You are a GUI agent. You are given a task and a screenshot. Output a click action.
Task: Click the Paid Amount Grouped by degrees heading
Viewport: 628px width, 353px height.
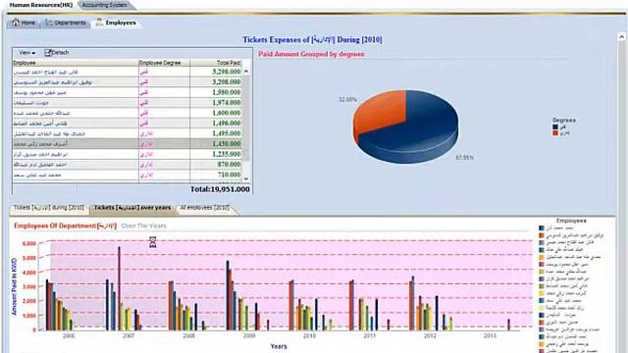tap(311, 54)
